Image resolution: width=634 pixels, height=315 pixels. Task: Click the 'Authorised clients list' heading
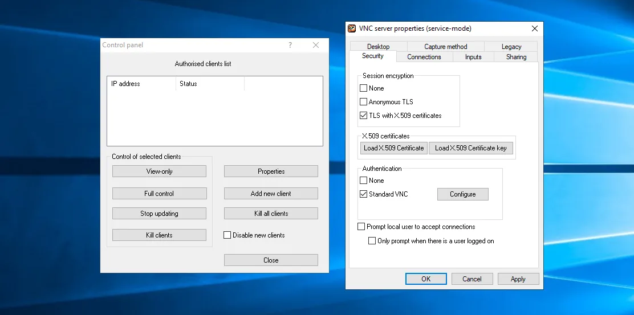(203, 64)
